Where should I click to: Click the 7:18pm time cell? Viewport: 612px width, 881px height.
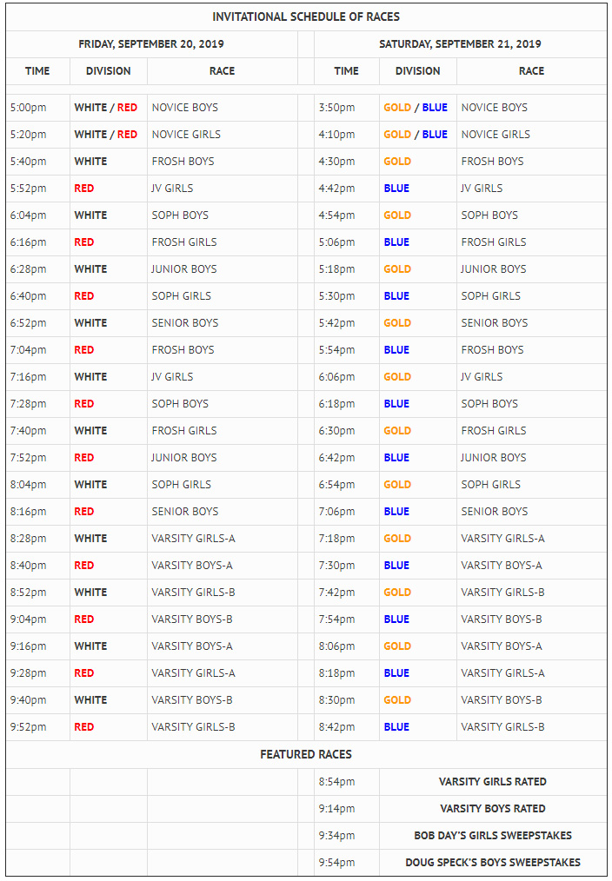coord(347,539)
